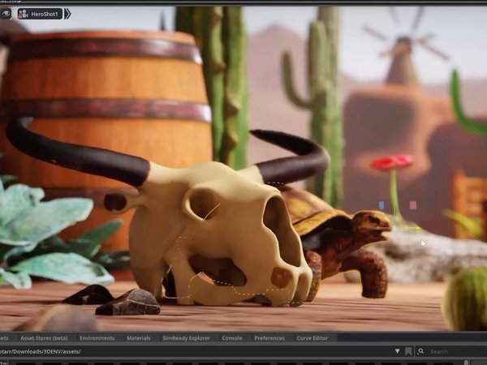Select the Materials tab
This screenshot has height=365, width=487.
pos(138,337)
